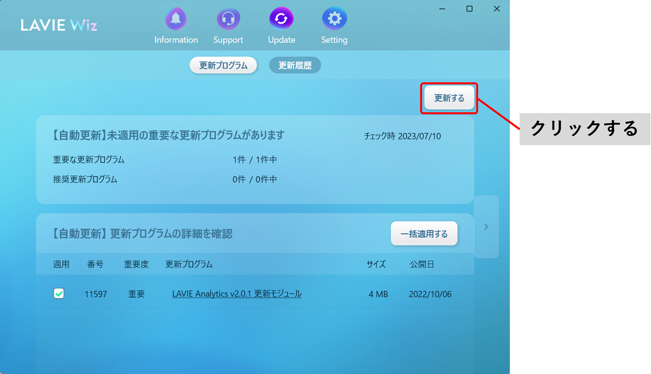Image resolution: width=651 pixels, height=374 pixels.
Task: Switch to the 更新プログラム tab
Action: (223, 65)
